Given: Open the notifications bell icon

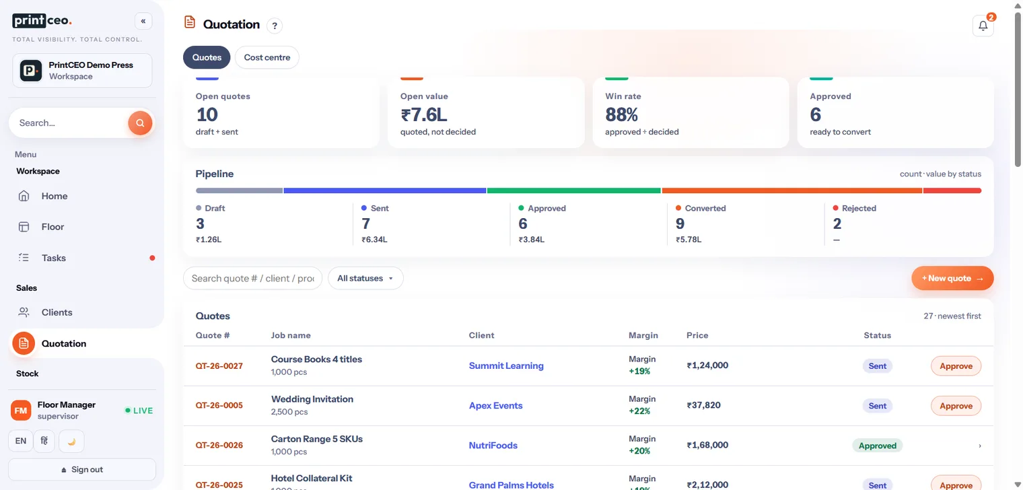Looking at the screenshot, I should tap(983, 26).
